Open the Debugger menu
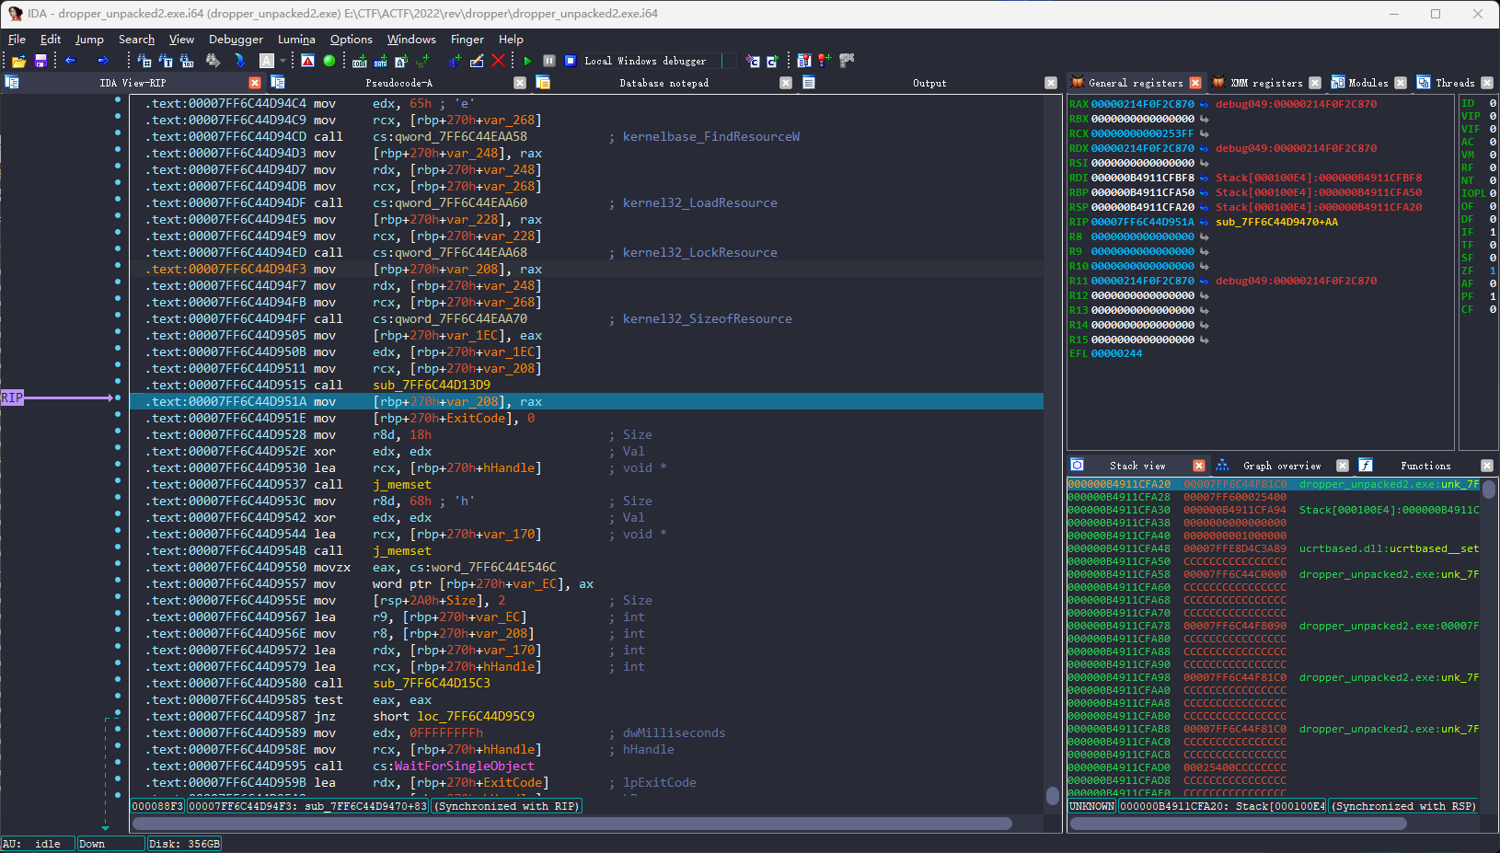Image resolution: width=1500 pixels, height=853 pixels. (236, 40)
